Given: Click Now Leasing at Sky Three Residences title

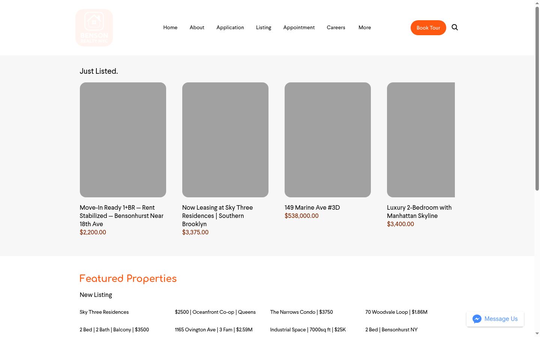Looking at the screenshot, I should [217, 216].
